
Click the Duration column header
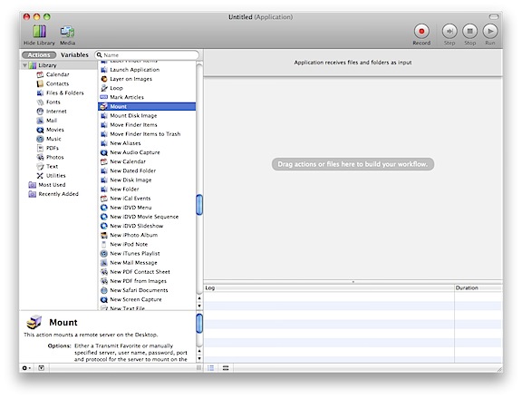point(478,287)
